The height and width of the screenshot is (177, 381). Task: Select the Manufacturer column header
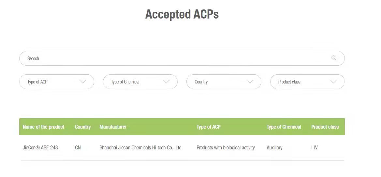pos(113,127)
